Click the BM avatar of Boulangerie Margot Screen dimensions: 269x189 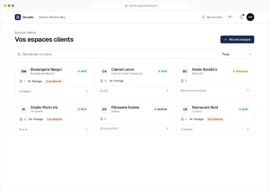(x=24, y=71)
